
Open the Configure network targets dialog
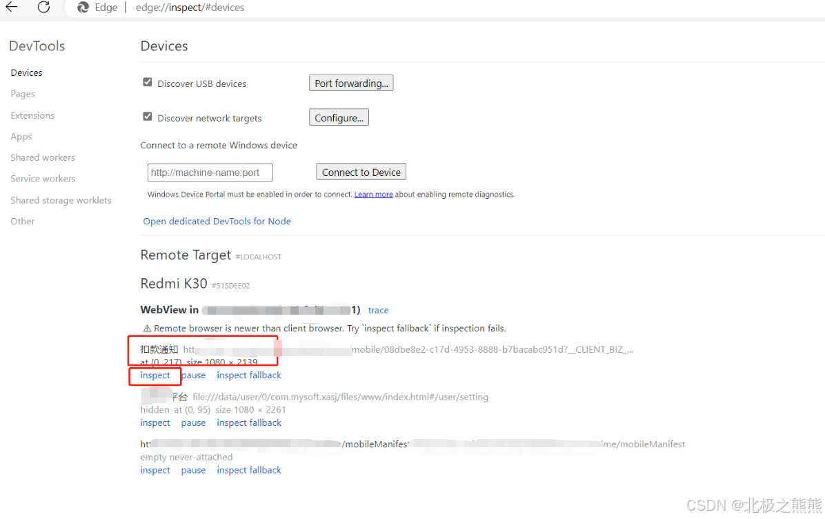[x=339, y=117]
